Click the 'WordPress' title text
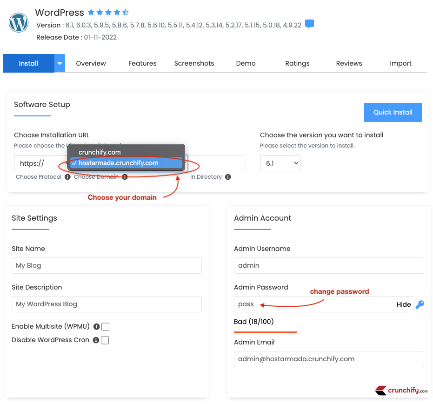The height and width of the screenshot is (405, 433). (x=60, y=13)
